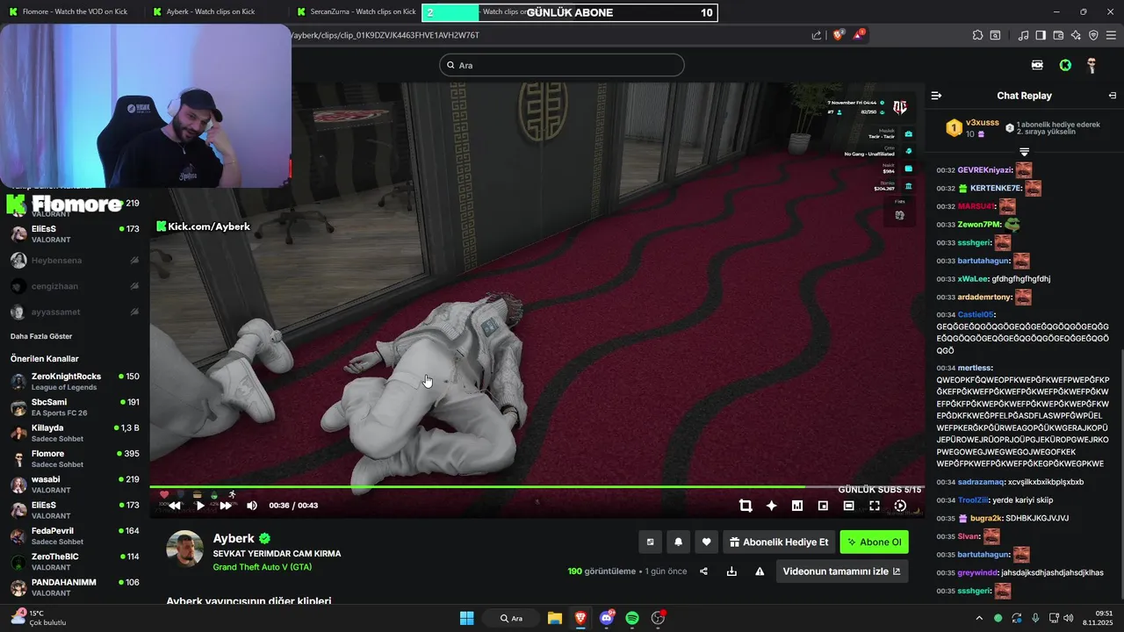Focus the Ara search field on Kick
The image size is (1124, 632).
[x=562, y=65]
